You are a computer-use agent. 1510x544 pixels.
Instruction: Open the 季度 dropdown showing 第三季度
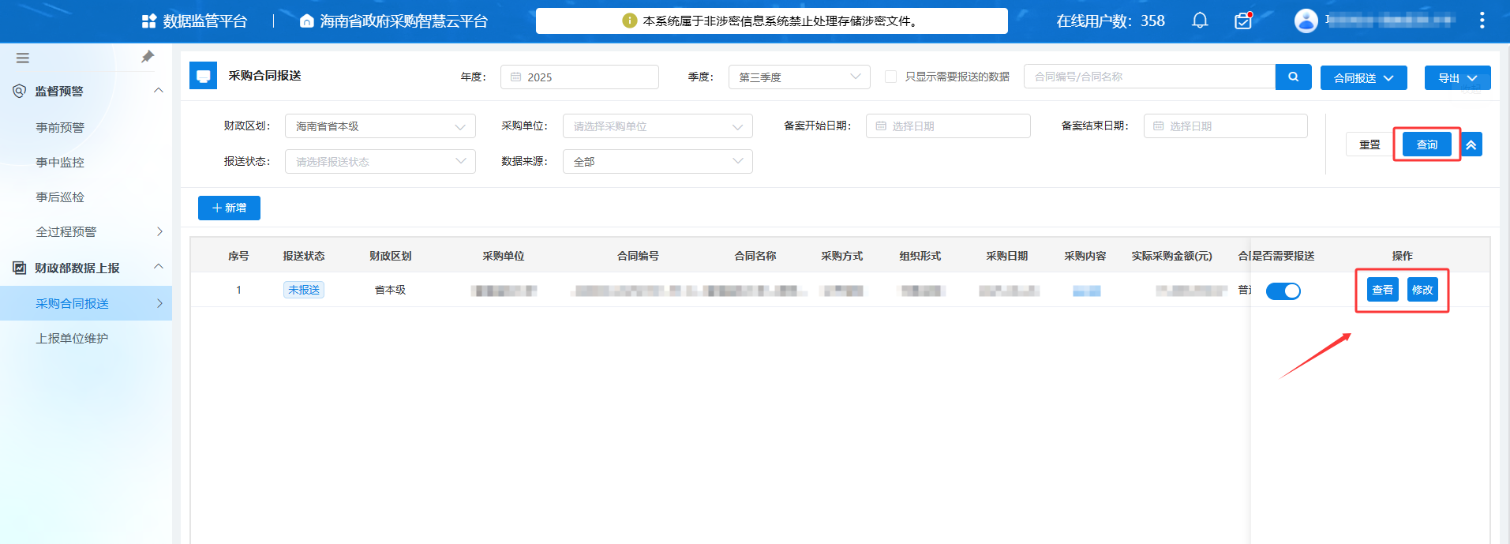tap(798, 77)
